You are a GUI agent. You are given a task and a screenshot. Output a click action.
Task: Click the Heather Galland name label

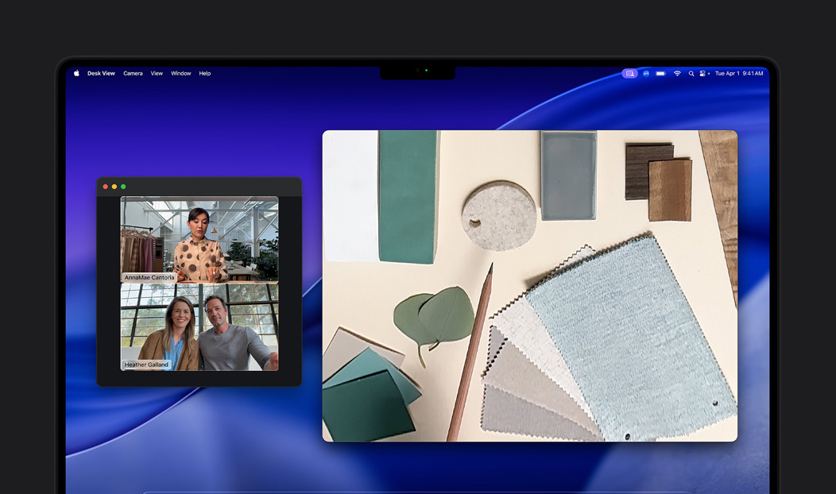[x=146, y=365]
